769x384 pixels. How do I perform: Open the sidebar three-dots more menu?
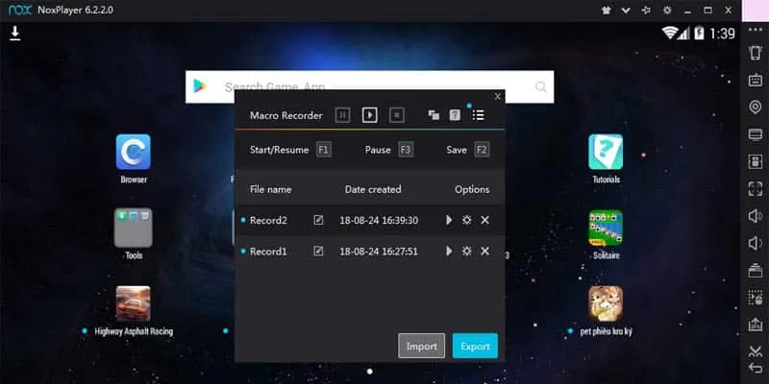tap(756, 30)
